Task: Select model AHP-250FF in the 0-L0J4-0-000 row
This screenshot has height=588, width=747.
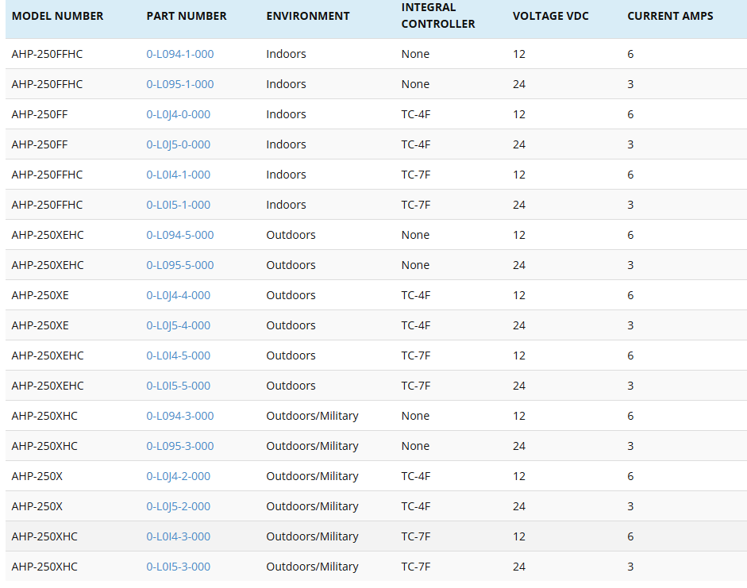Action: coord(40,114)
